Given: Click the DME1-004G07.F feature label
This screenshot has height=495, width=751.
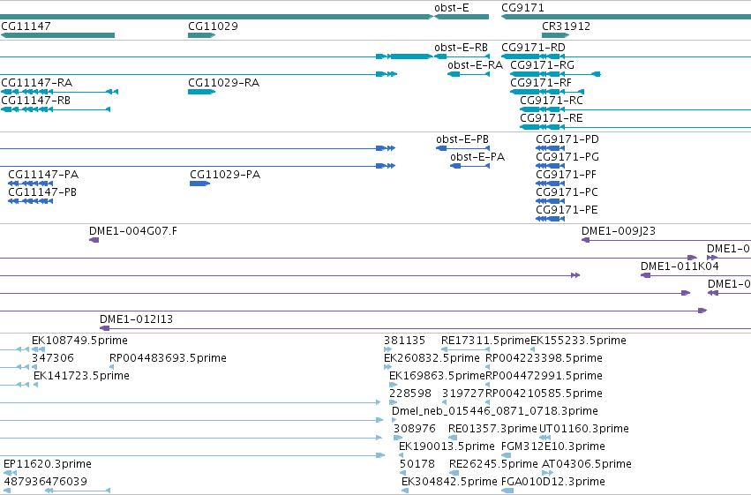Looking at the screenshot, I should tap(133, 232).
